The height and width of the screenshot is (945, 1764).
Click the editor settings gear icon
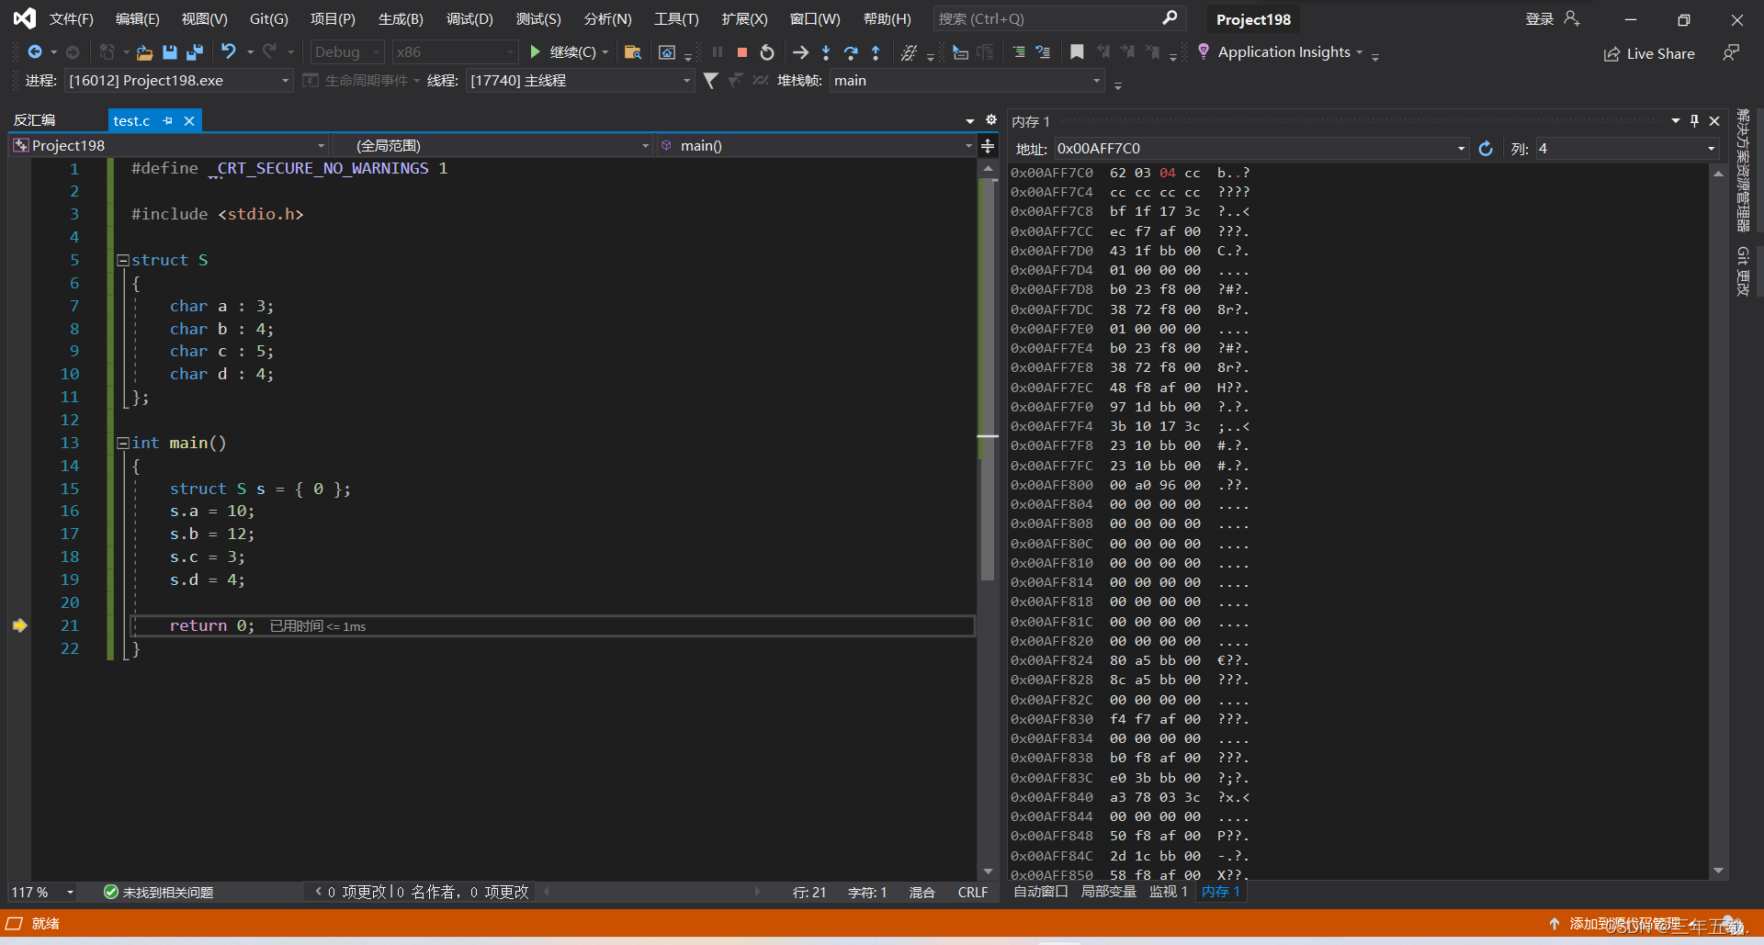coord(991,120)
